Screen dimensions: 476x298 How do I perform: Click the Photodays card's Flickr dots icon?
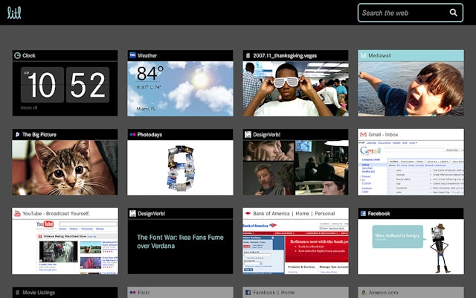[132, 135]
